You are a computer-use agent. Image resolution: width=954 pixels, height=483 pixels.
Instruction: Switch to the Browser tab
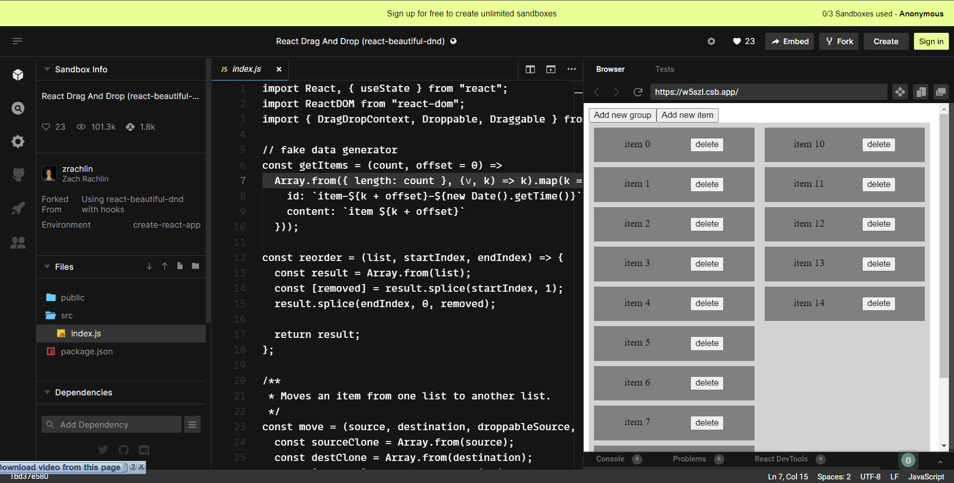[610, 69]
